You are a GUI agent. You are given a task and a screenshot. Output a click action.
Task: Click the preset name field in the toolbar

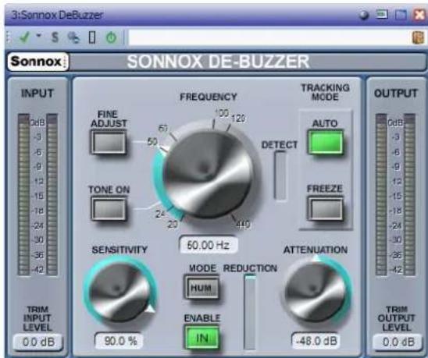[x=269, y=37]
